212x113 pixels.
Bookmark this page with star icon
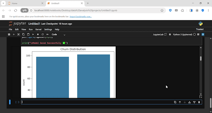(x=162, y=10)
